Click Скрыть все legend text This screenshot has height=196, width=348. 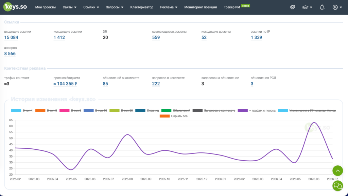[x=179, y=116]
